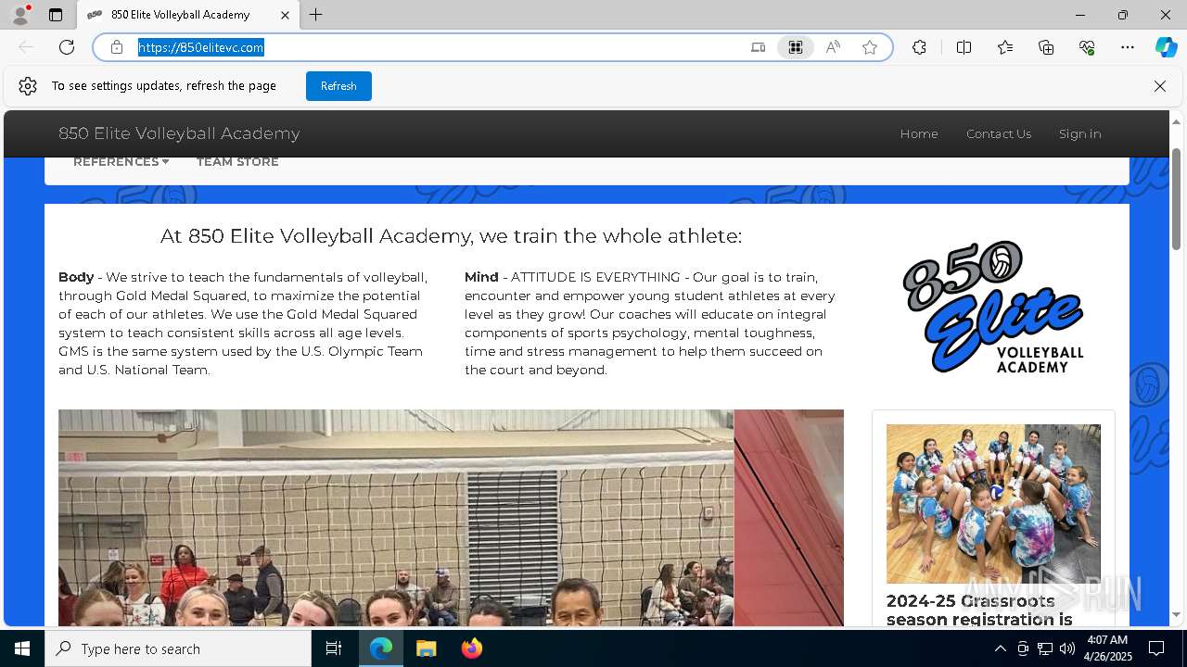The width and height of the screenshot is (1187, 667).
Task: Click the bold 'Mind' paragraph label
Action: [481, 277]
